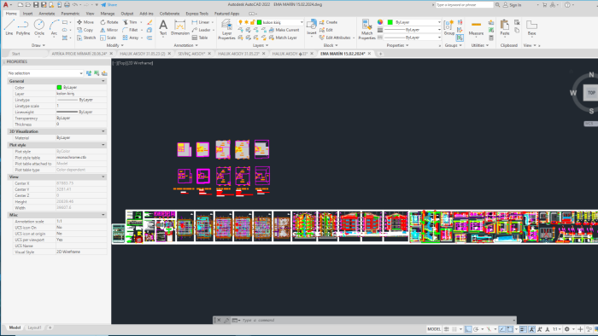Collapse the General properties section
Screen dimensions: 598x336
coord(103,81)
